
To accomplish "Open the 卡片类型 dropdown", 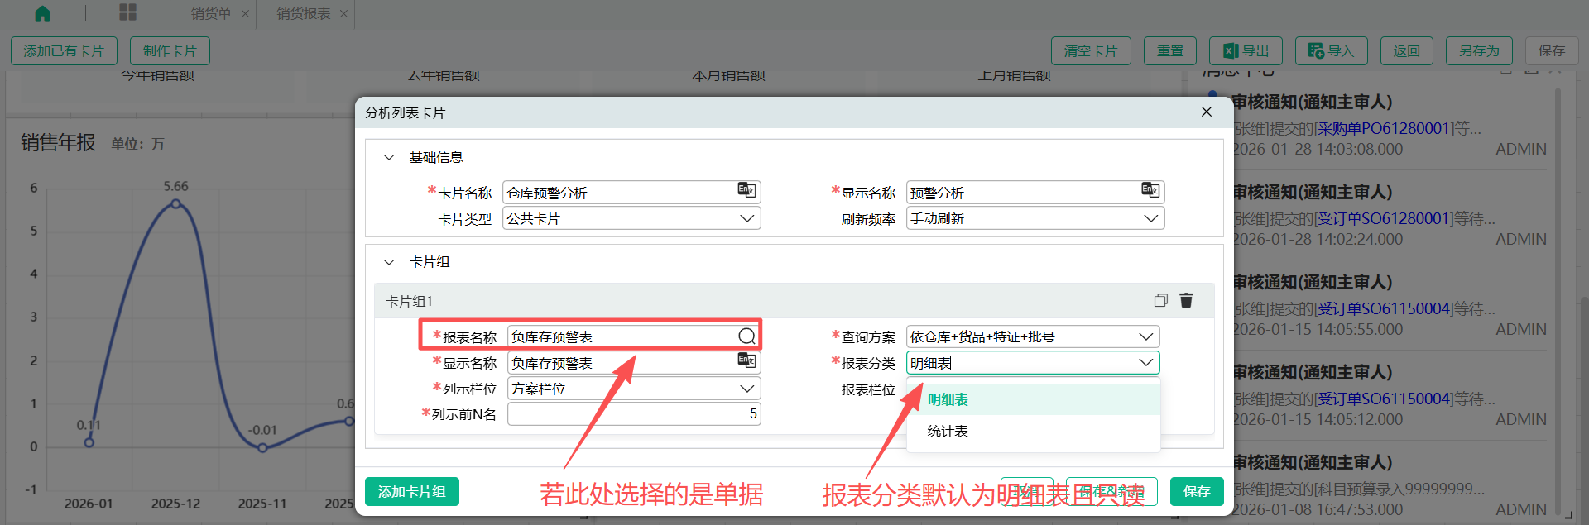I will (746, 218).
